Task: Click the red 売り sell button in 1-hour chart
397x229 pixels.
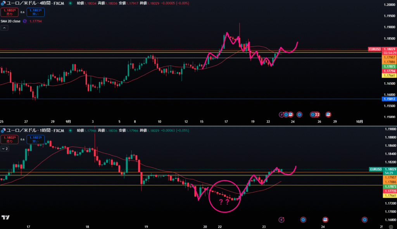Action: [x=9, y=139]
